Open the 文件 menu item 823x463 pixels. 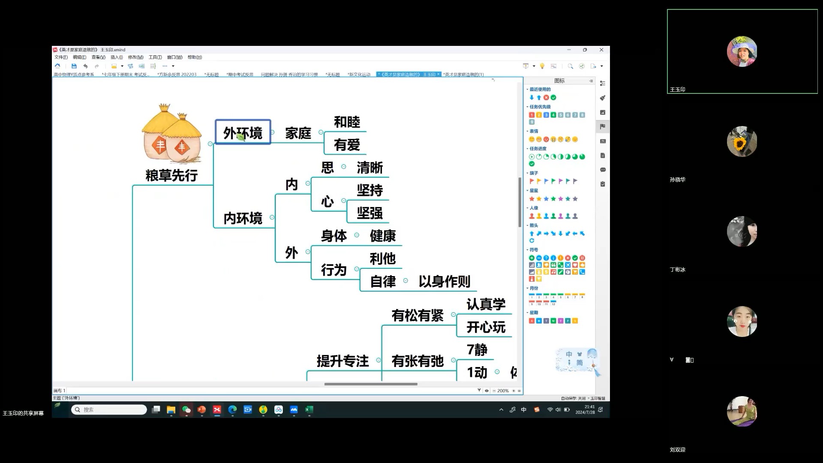[61, 57]
